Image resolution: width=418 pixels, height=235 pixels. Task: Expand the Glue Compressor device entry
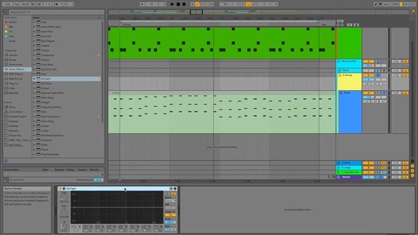click(x=34, y=117)
